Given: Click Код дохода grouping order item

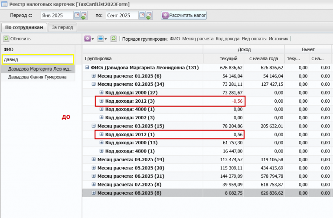Looking at the screenshot, I should pos(228,39).
